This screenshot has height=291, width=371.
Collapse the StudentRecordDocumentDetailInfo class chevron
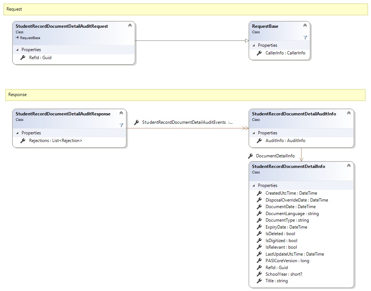pyautogui.click(x=349, y=165)
